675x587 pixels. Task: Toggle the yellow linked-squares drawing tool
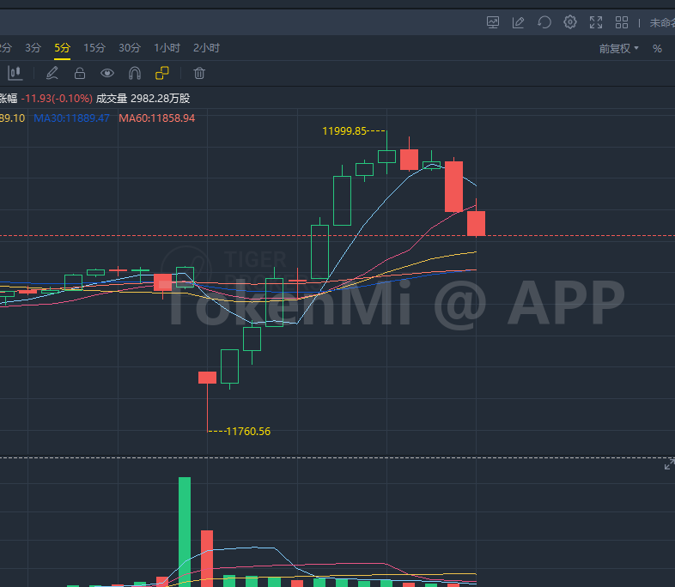[x=162, y=74]
